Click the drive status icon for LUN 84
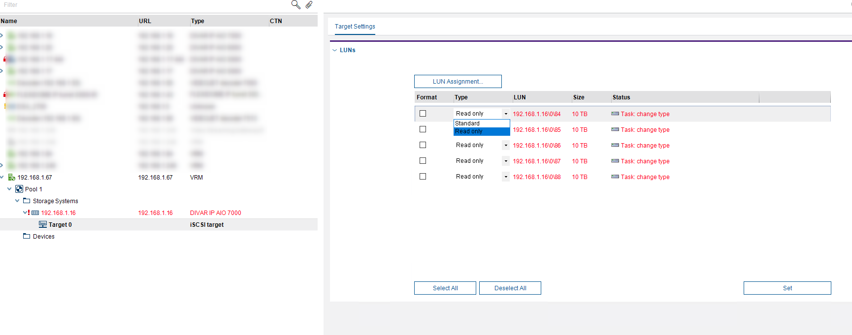The height and width of the screenshot is (335, 852). [x=615, y=114]
